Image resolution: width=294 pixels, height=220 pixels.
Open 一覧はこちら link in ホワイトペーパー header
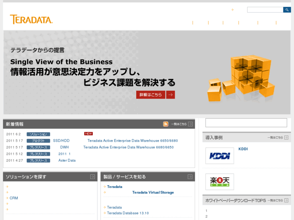[275, 200]
